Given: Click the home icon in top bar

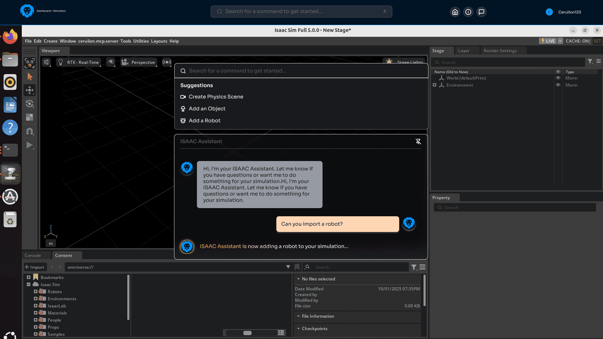Looking at the screenshot, I should 455,12.
